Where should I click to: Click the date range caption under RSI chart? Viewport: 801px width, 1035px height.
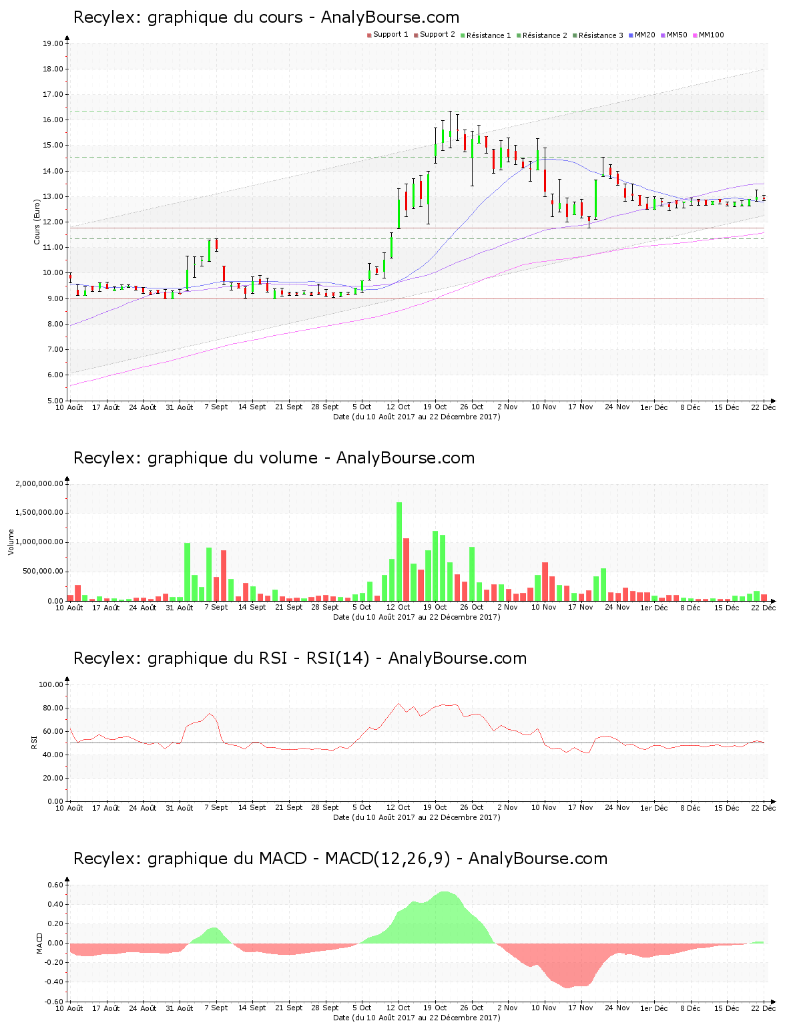click(417, 817)
